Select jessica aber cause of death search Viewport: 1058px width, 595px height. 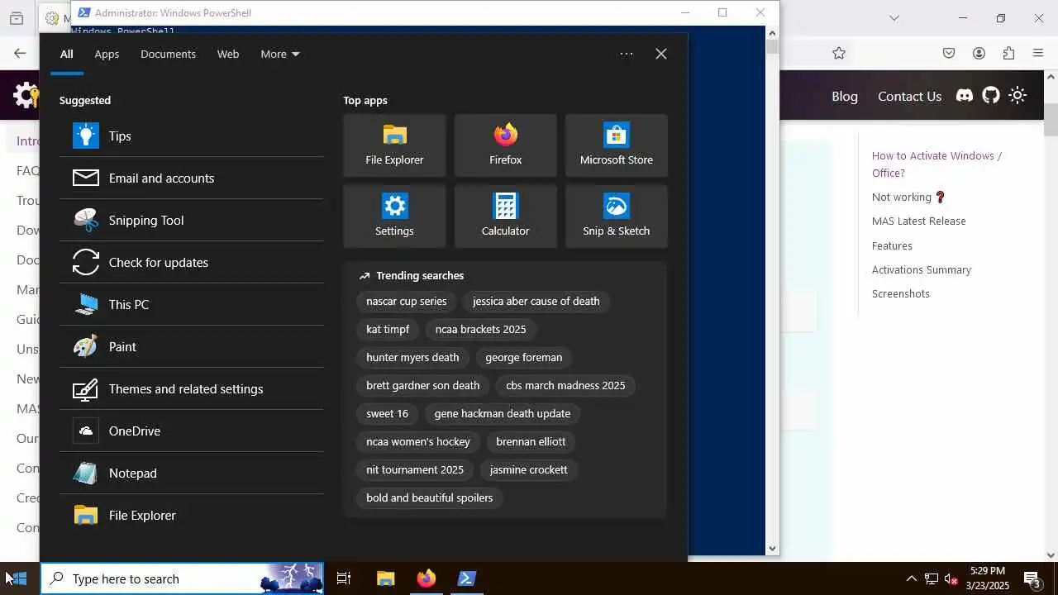(536, 301)
